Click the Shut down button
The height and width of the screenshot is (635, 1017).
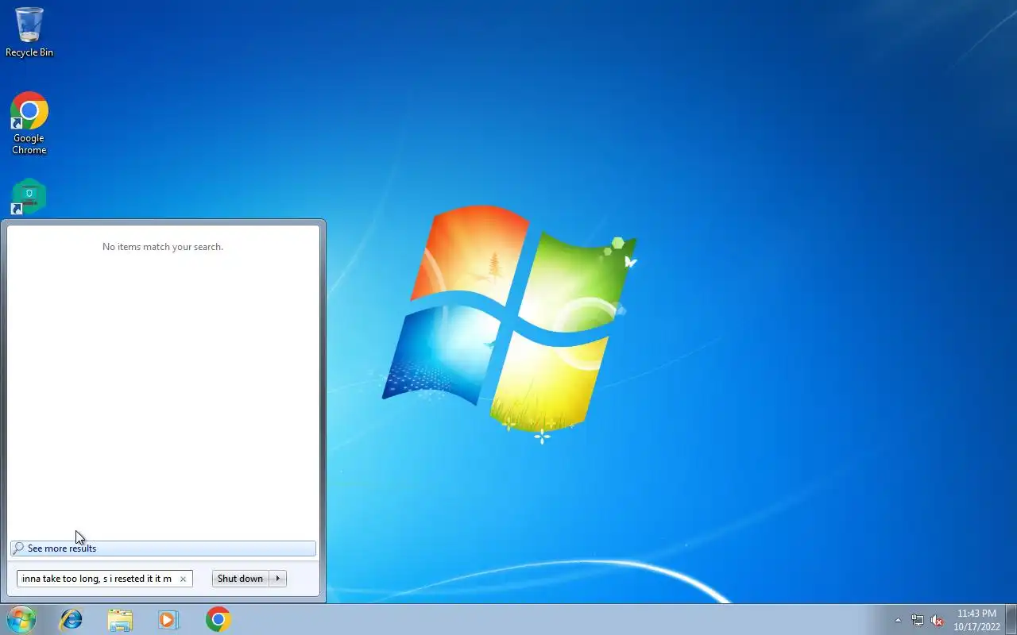point(240,579)
